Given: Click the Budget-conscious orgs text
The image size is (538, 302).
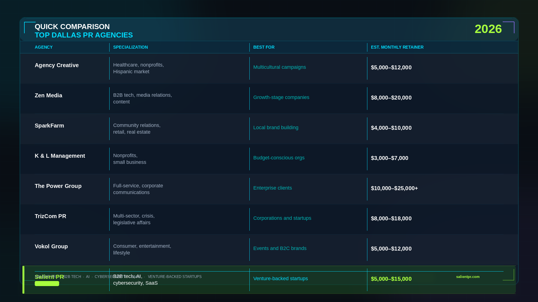Looking at the screenshot, I should 279,158.
